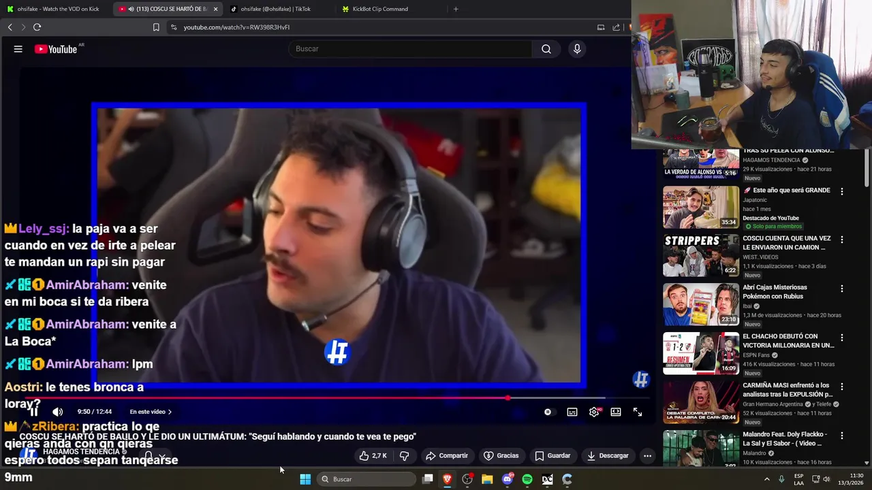Like the video with 2,7 K button
Viewport: 872px width, 490px height.
pos(373,456)
